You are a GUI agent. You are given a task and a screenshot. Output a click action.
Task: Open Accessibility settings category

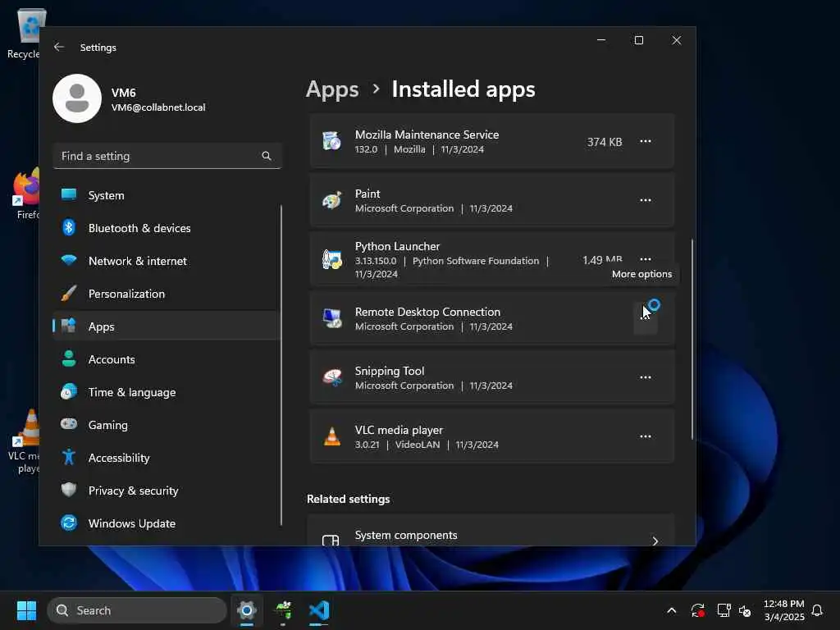point(167,458)
